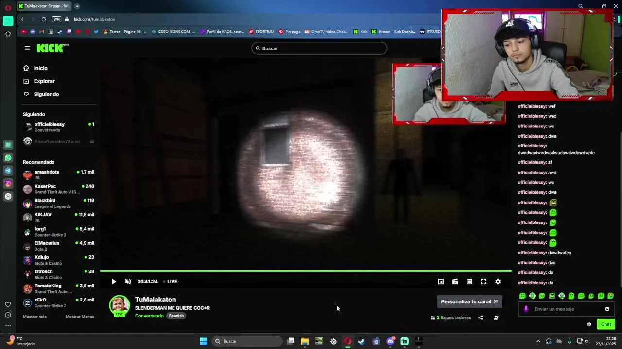Open the emote picker smiley
This screenshot has height=349, width=622.
click(607, 309)
